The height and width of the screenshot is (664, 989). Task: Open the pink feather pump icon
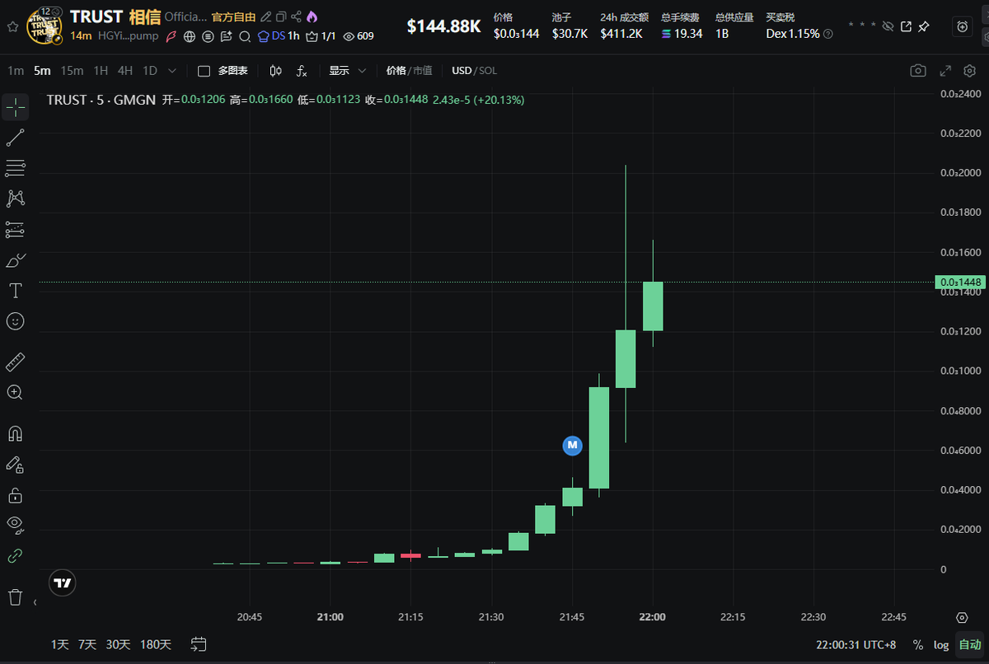click(171, 36)
